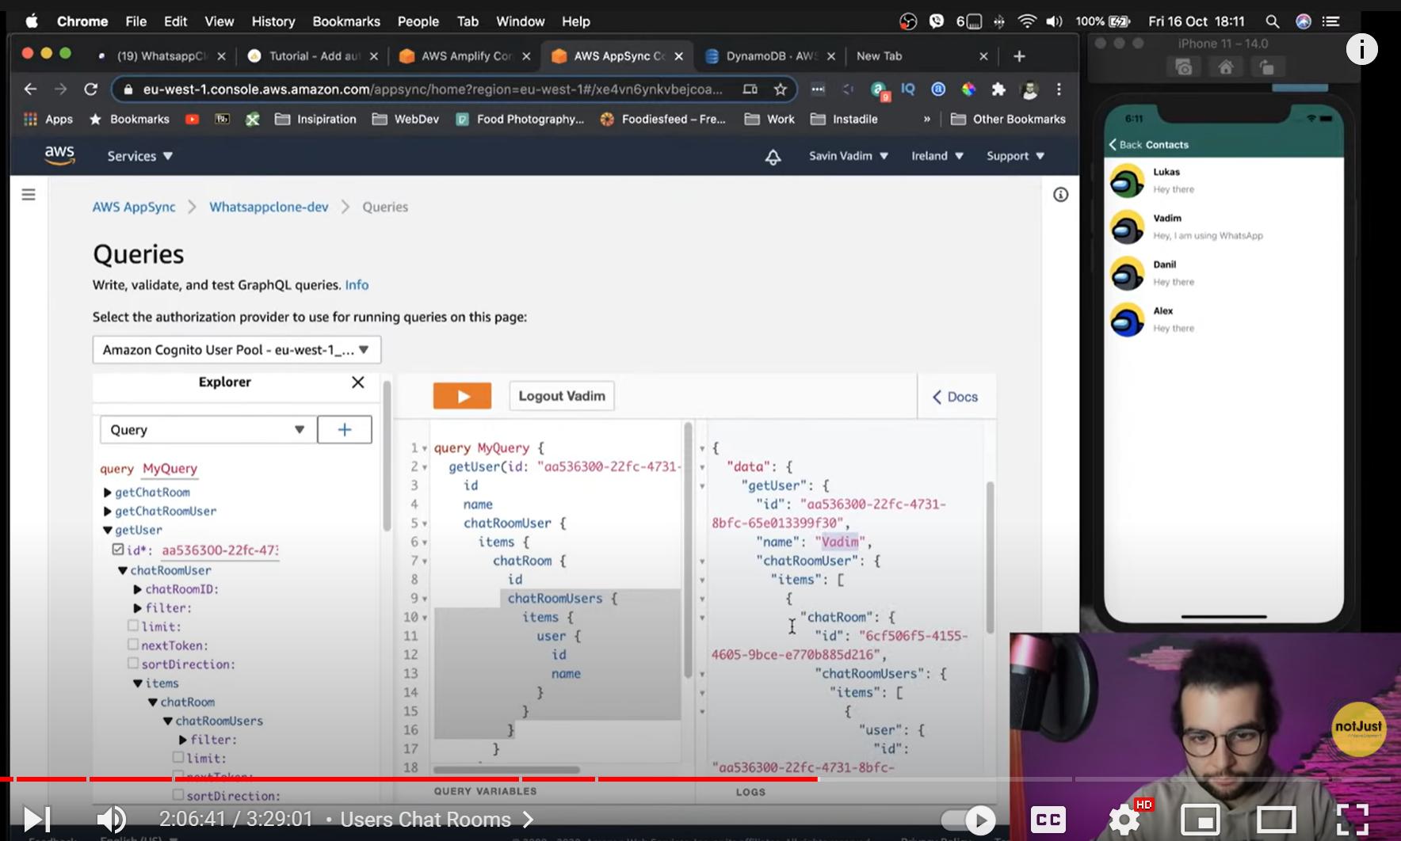Image resolution: width=1401 pixels, height=841 pixels.
Task: Open the AWS Services dropdown
Action: [140, 156]
